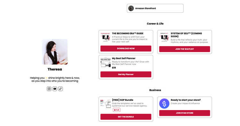Click the $19 planner price label

[114, 68]
